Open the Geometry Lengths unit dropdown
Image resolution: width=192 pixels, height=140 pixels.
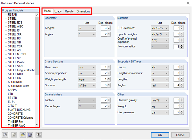[87, 28]
